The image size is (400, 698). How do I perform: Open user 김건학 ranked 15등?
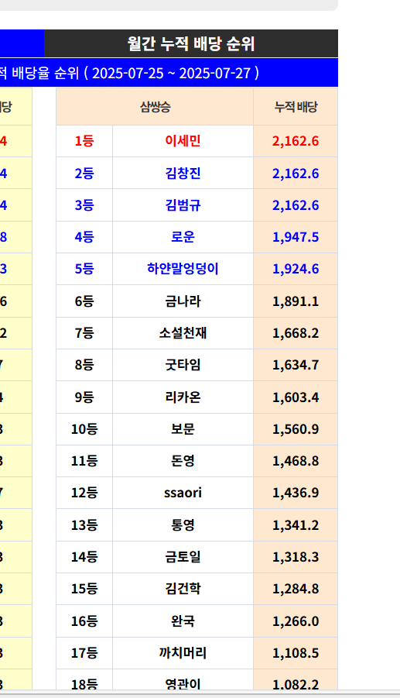click(x=183, y=589)
